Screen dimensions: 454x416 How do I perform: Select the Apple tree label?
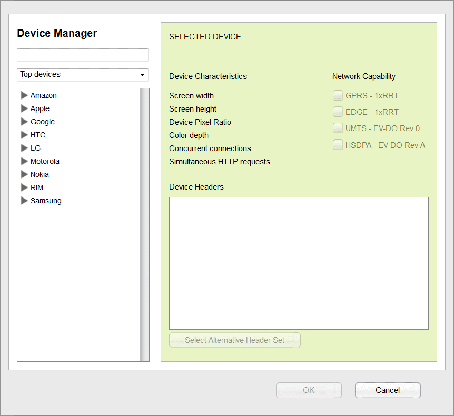coord(40,109)
